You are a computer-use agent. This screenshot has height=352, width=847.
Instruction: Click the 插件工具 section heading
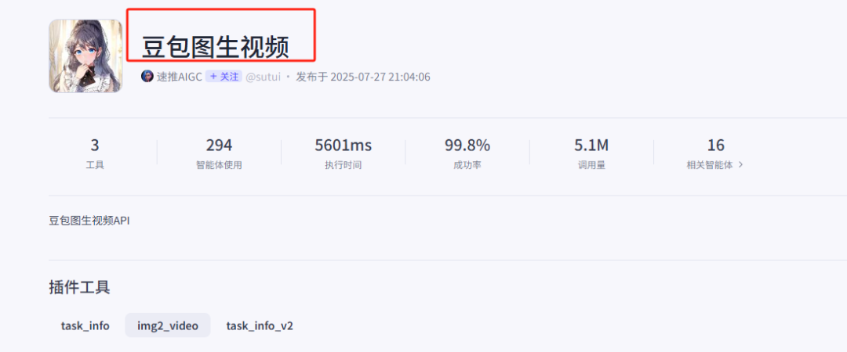(x=79, y=287)
